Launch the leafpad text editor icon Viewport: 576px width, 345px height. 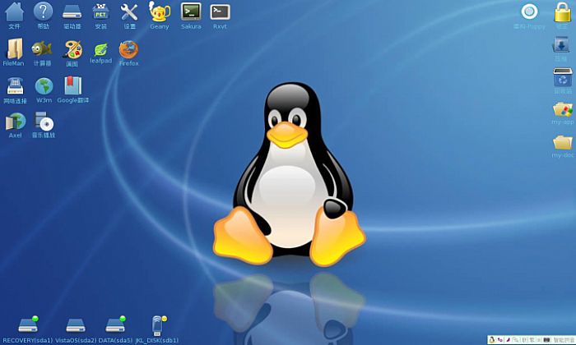(x=100, y=49)
